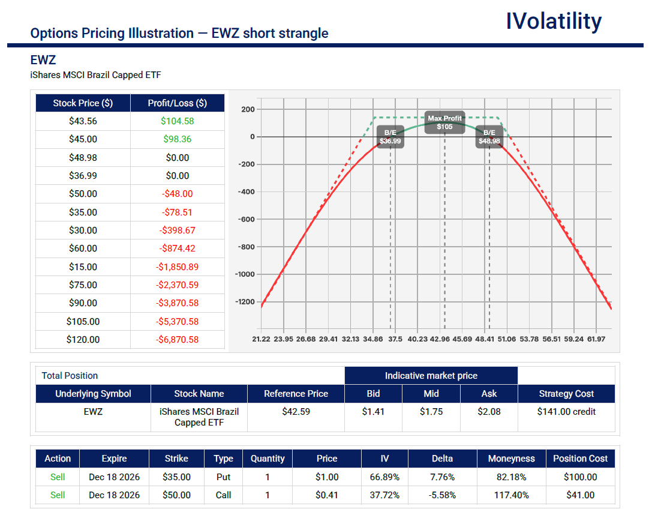Select the $2.08 ask value

coord(489,412)
